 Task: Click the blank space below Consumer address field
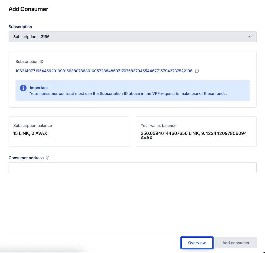132,201
